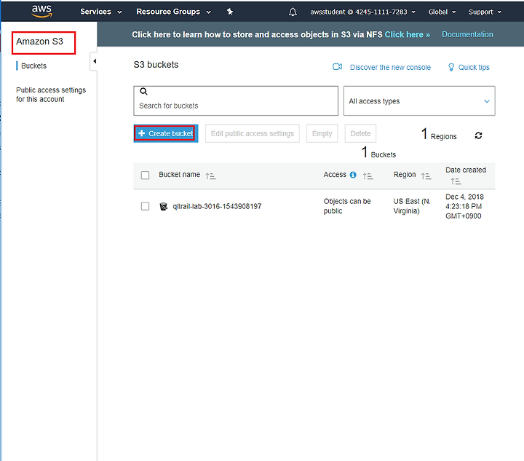Open the Resource Groups dropdown

point(173,12)
